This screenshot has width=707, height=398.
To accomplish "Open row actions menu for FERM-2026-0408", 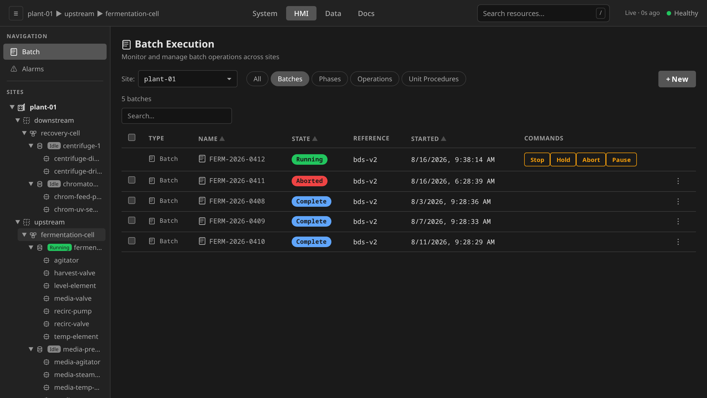I will coord(678,201).
